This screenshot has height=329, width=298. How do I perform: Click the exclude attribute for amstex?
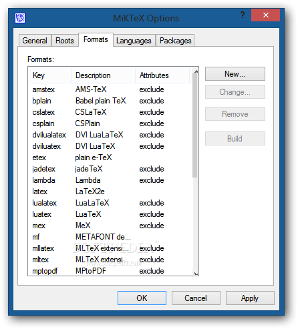tap(152, 89)
